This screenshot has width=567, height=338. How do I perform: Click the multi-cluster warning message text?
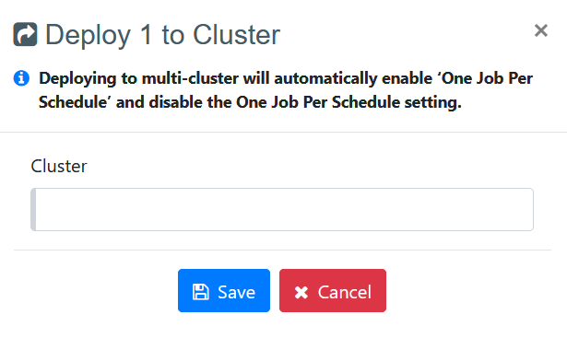click(286, 90)
